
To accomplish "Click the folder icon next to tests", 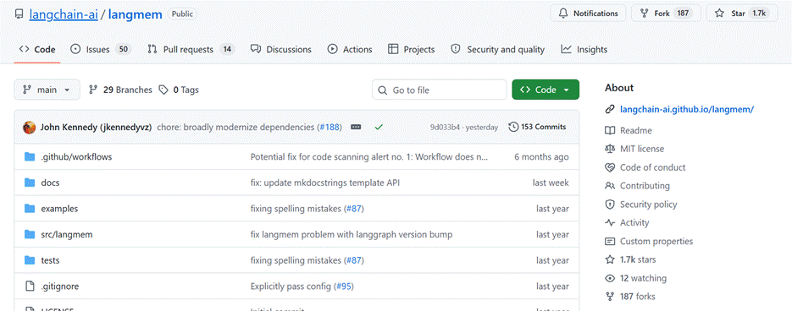I will tap(30, 260).
